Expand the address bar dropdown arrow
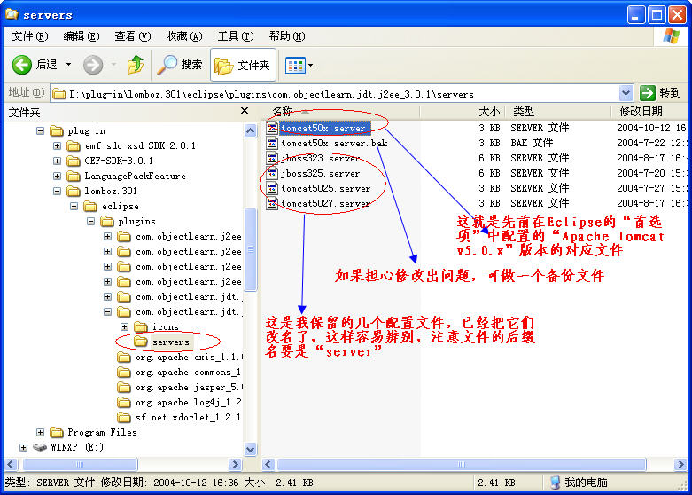The image size is (692, 495). pos(626,93)
